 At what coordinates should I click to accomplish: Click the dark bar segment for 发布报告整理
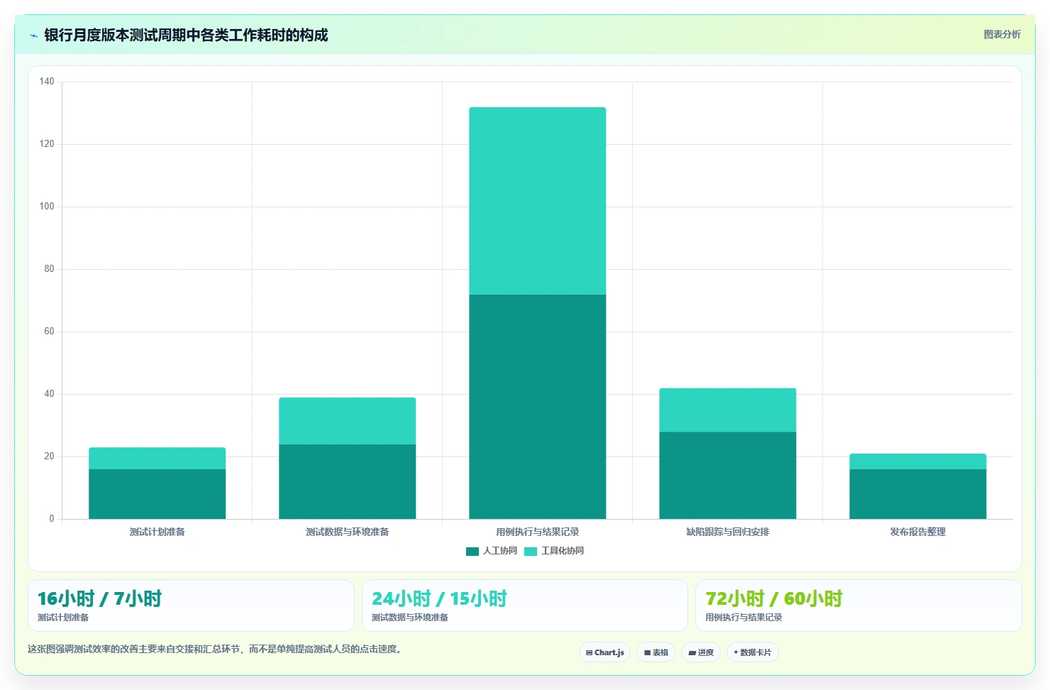(x=917, y=494)
